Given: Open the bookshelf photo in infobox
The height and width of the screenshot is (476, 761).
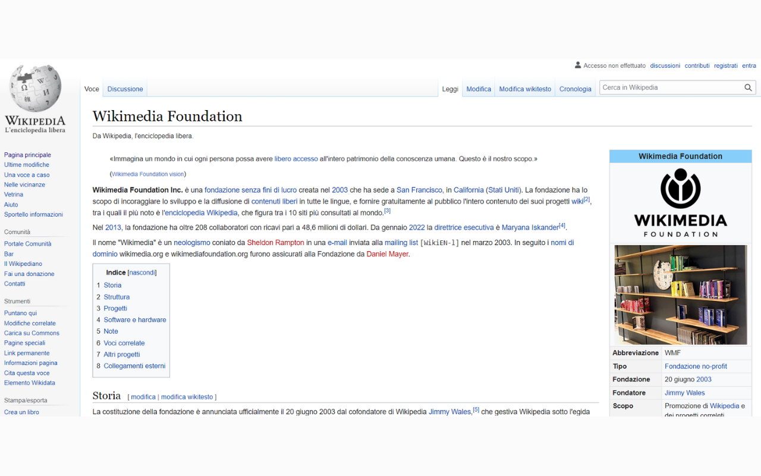Looking at the screenshot, I should click(x=681, y=295).
